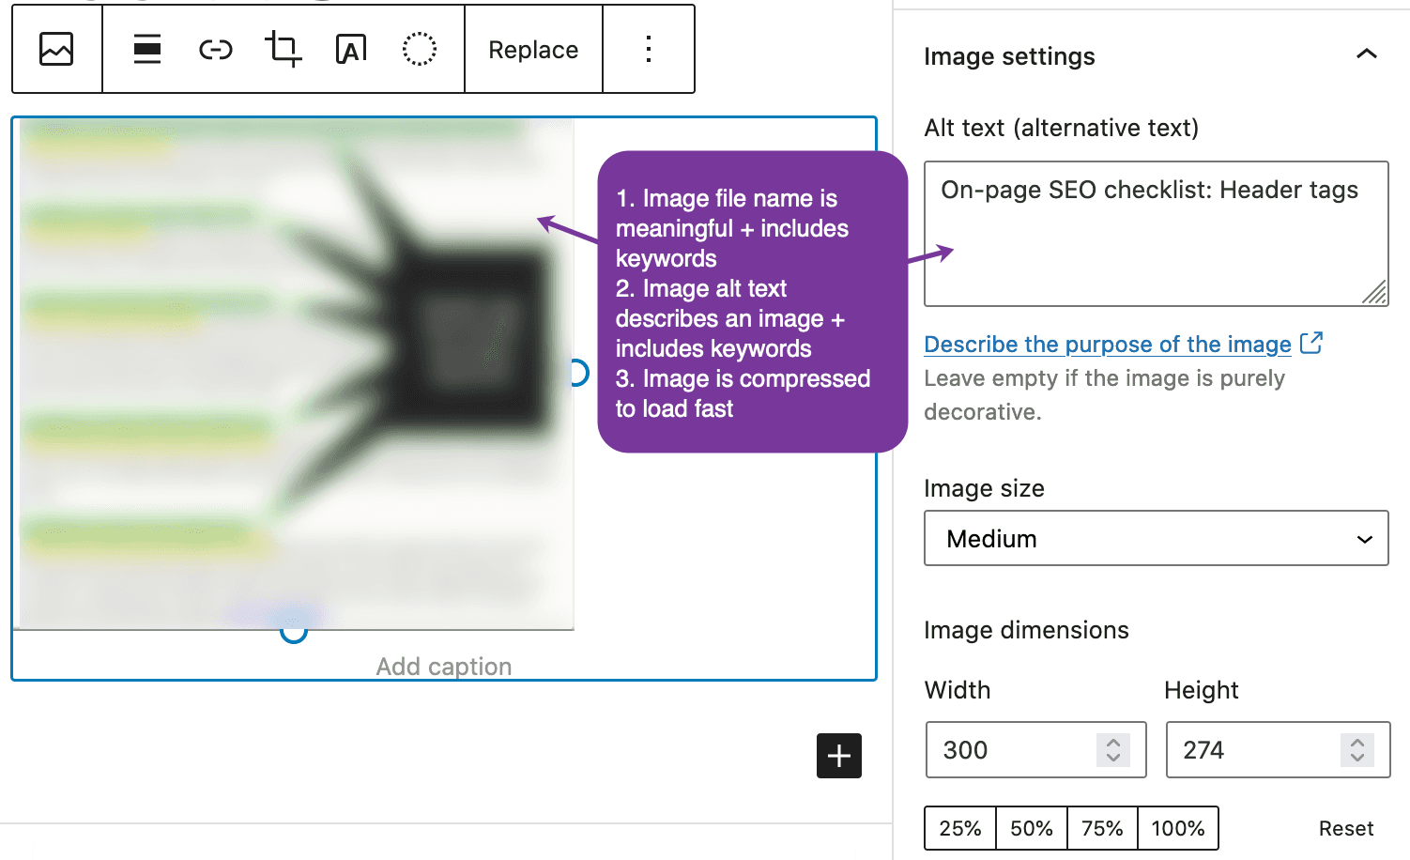Click Replace to swap the image
Viewport: 1410px width, 860px height.
click(x=532, y=49)
